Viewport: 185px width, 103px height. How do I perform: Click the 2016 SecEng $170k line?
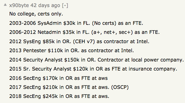(58, 78)
